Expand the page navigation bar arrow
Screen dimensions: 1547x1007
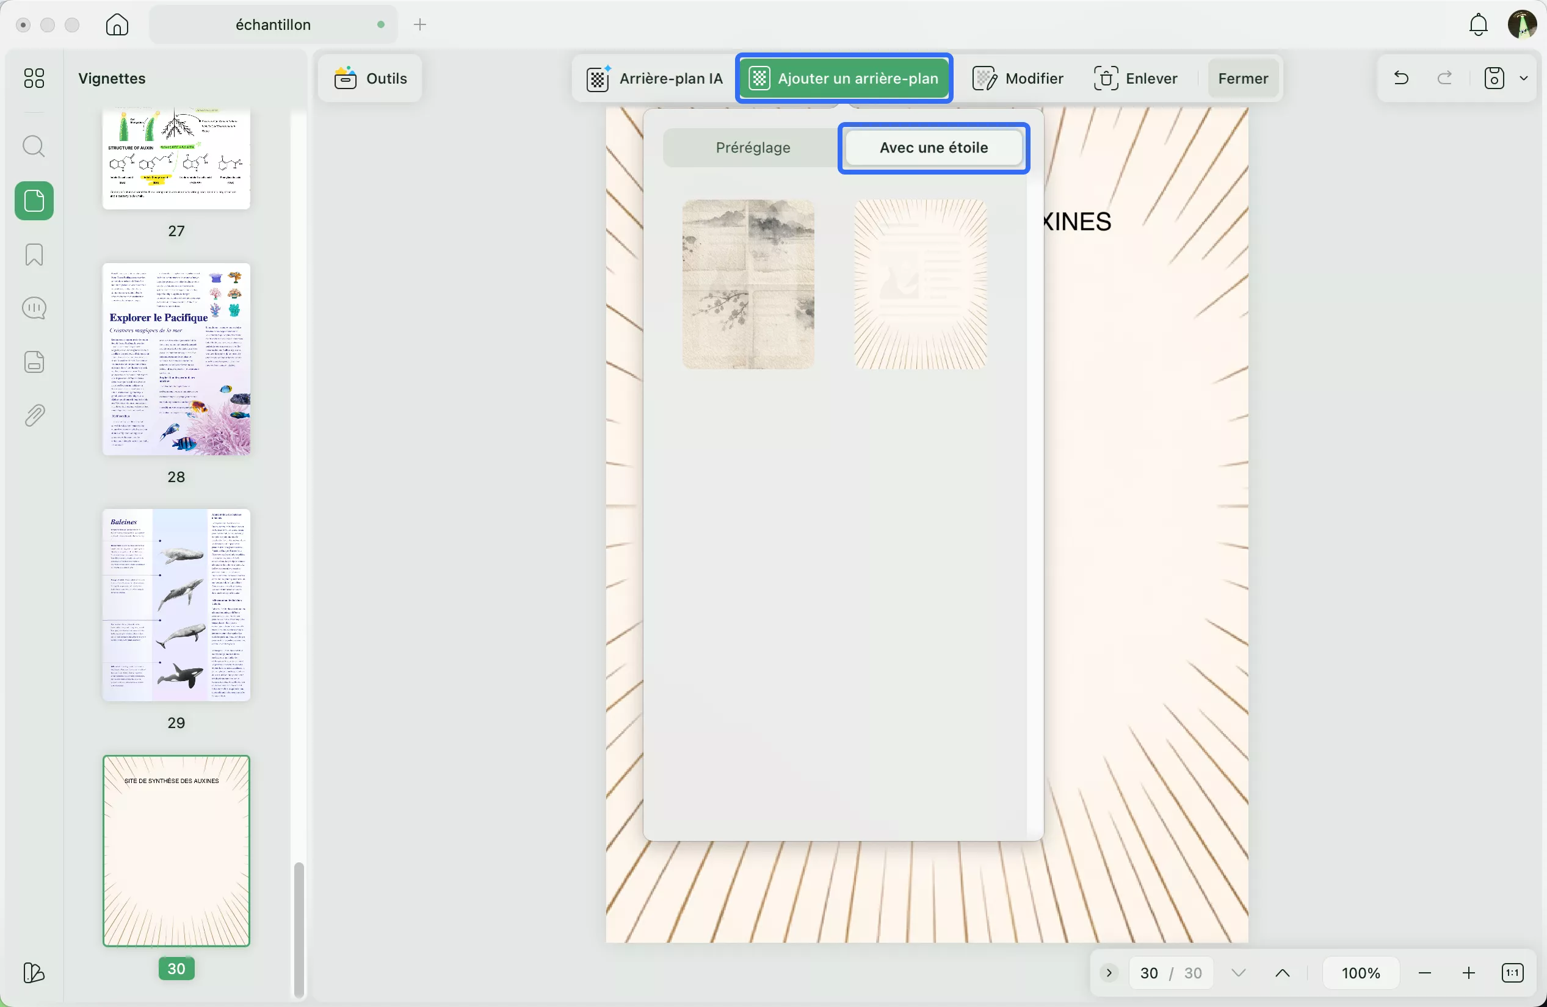click(1109, 973)
